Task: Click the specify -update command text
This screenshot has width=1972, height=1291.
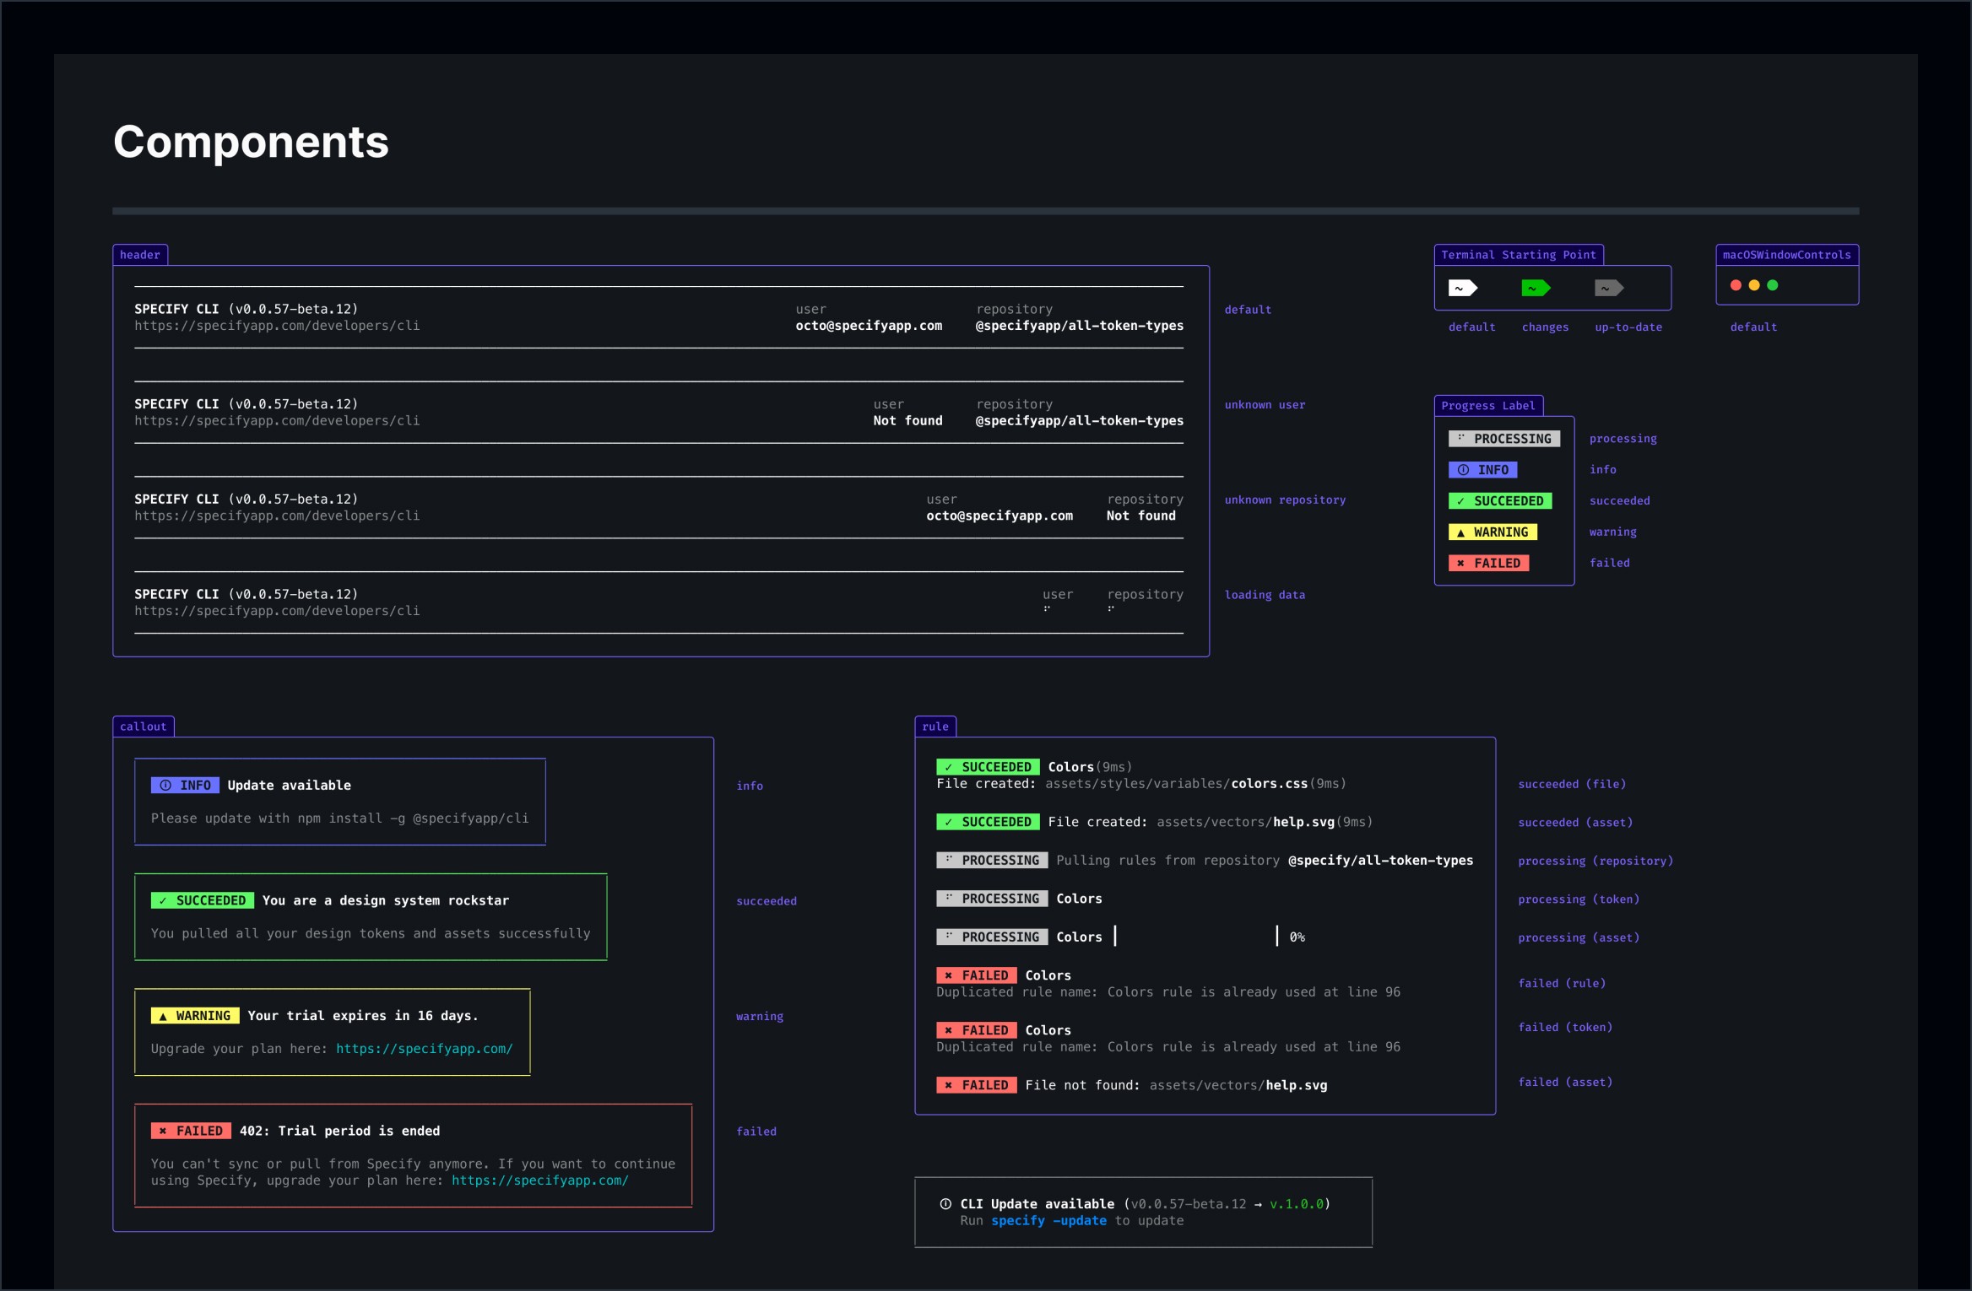Action: coord(1048,1221)
